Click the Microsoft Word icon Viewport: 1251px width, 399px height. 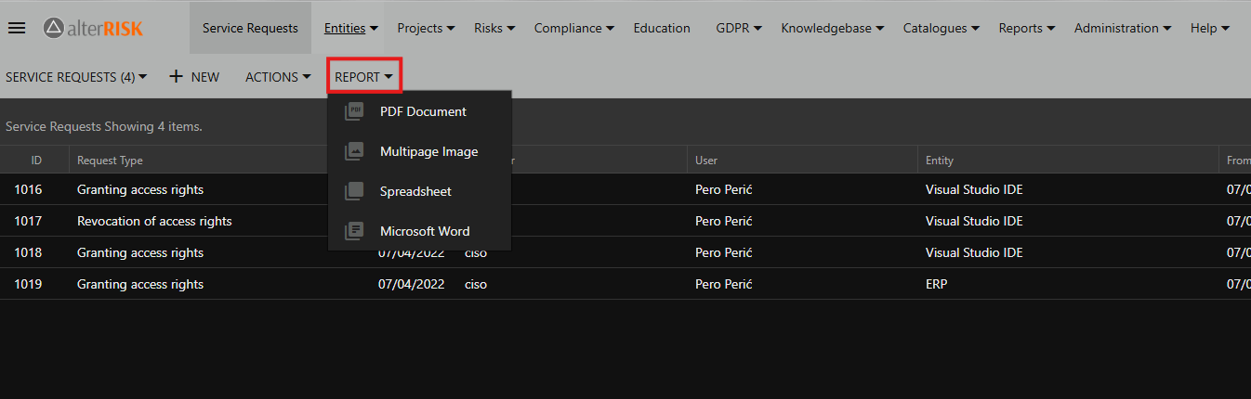point(353,231)
